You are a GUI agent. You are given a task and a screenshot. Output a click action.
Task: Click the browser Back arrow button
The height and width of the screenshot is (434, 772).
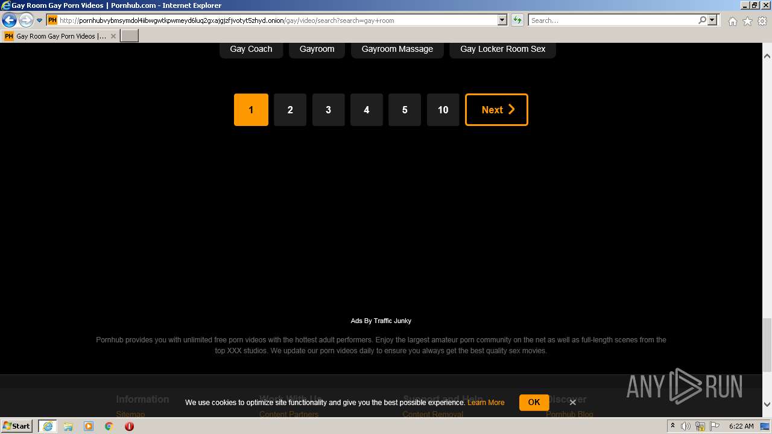9,20
